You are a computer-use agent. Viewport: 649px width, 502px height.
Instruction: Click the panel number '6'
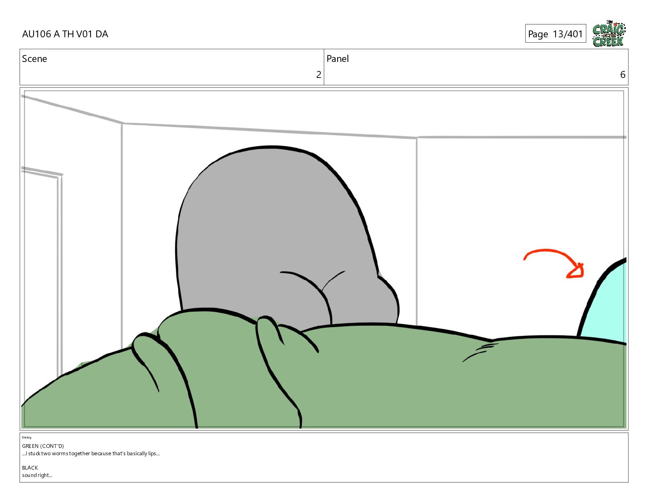pos(622,75)
